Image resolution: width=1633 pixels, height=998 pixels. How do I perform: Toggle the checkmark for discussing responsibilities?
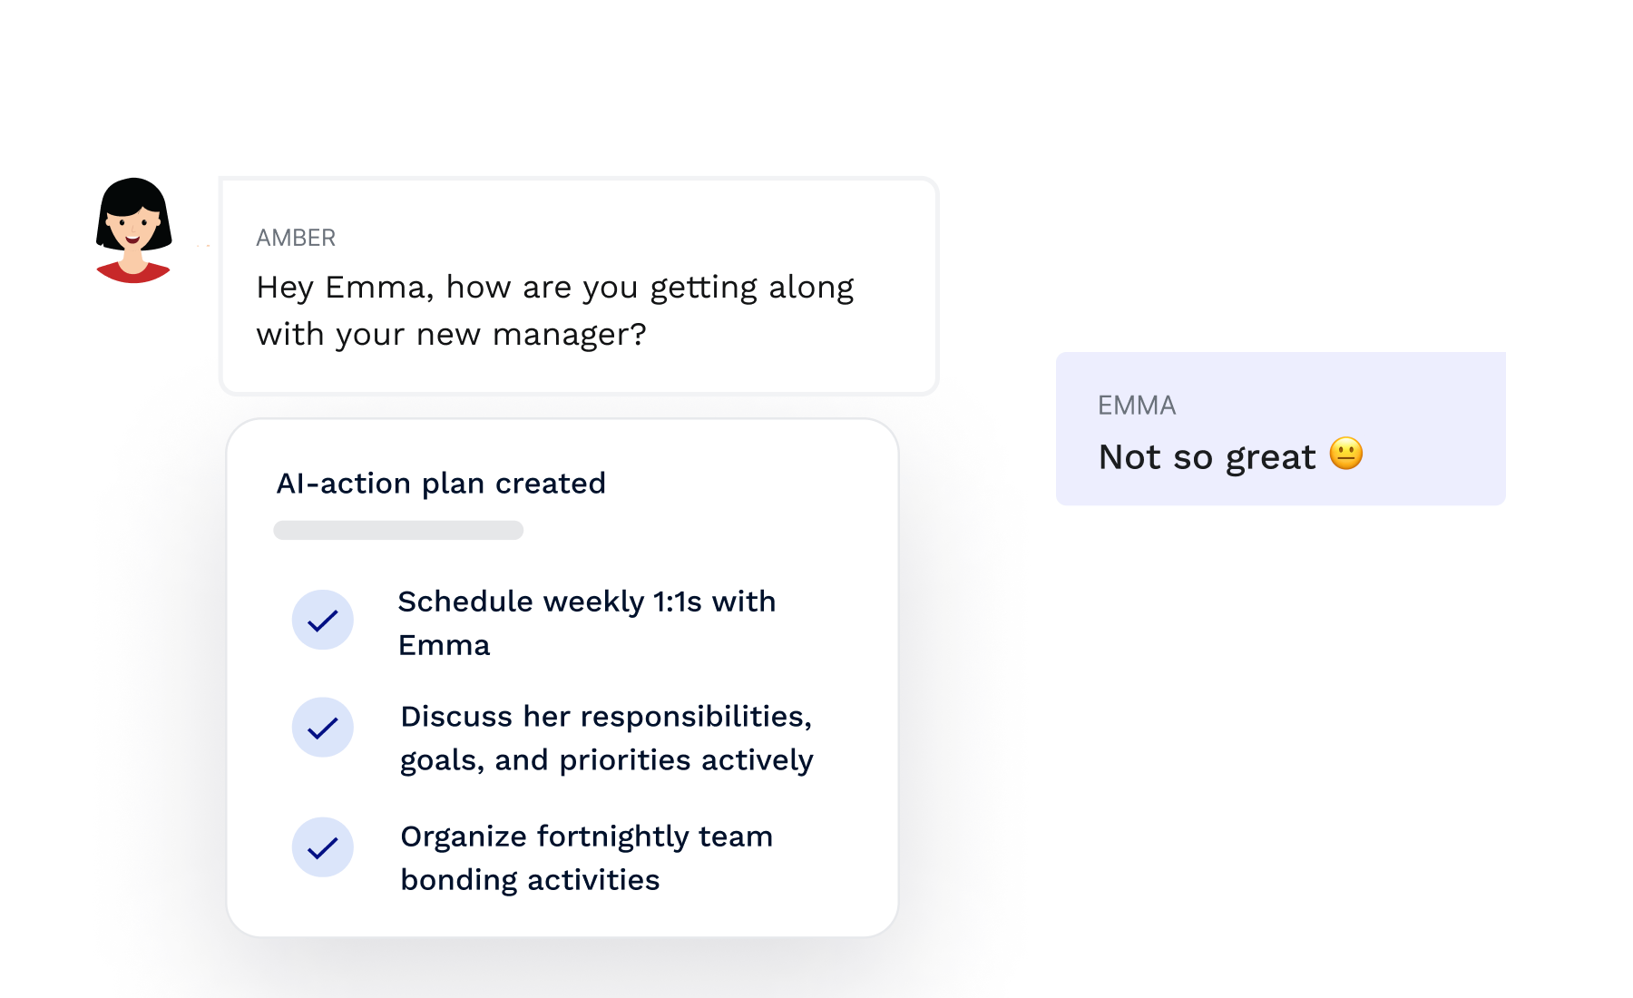point(322,728)
